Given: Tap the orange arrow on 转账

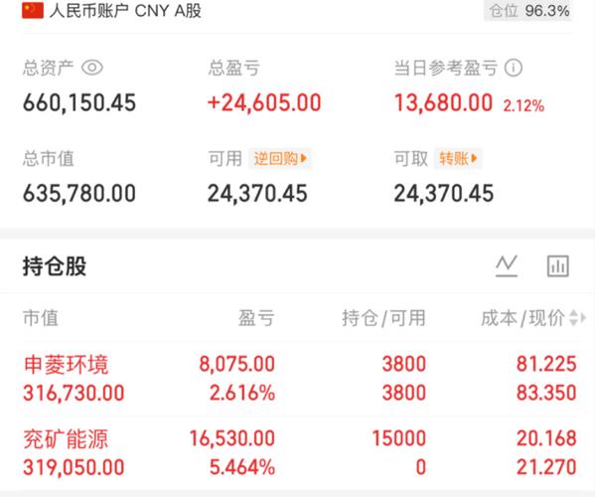Looking at the screenshot, I should (x=474, y=158).
